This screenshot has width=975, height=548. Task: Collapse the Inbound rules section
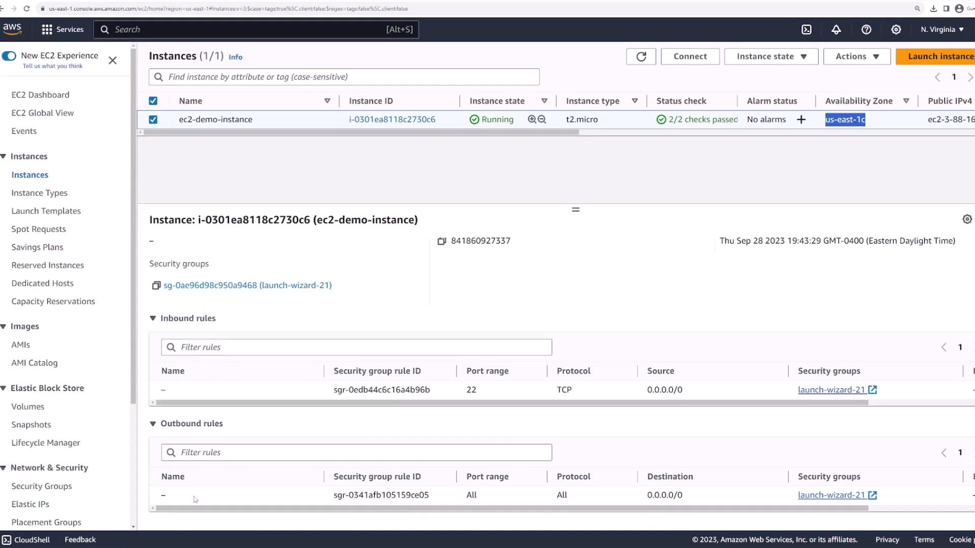coord(153,318)
